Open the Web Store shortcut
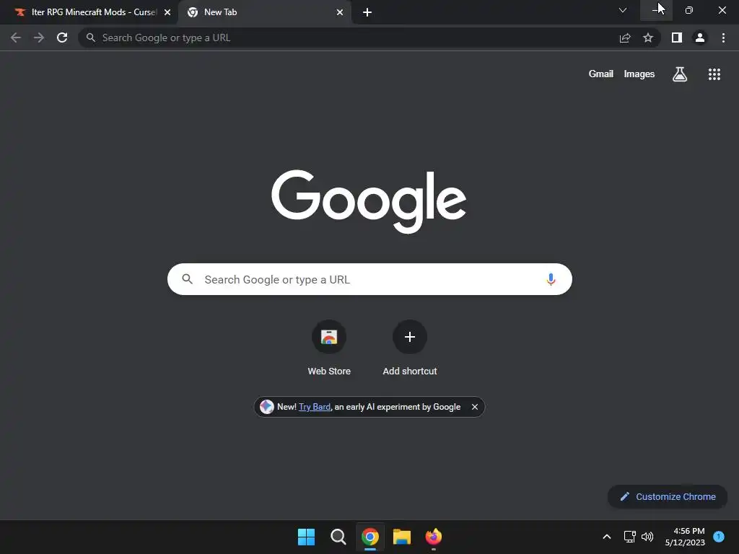Image resolution: width=739 pixels, height=554 pixels. coord(329,337)
